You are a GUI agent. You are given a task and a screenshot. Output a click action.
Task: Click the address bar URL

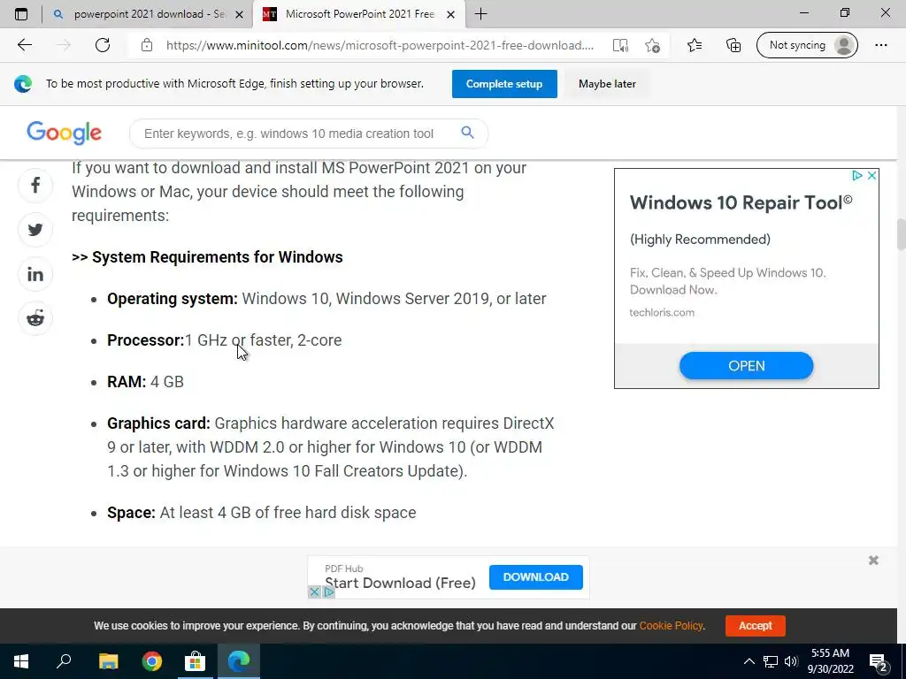point(380,45)
